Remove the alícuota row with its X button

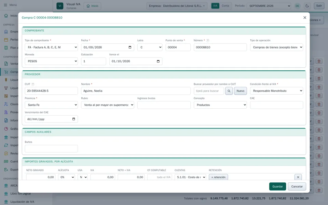[x=298, y=177]
